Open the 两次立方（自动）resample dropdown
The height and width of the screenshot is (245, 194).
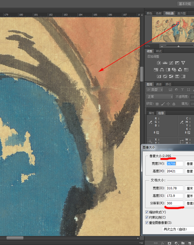tap(178, 229)
